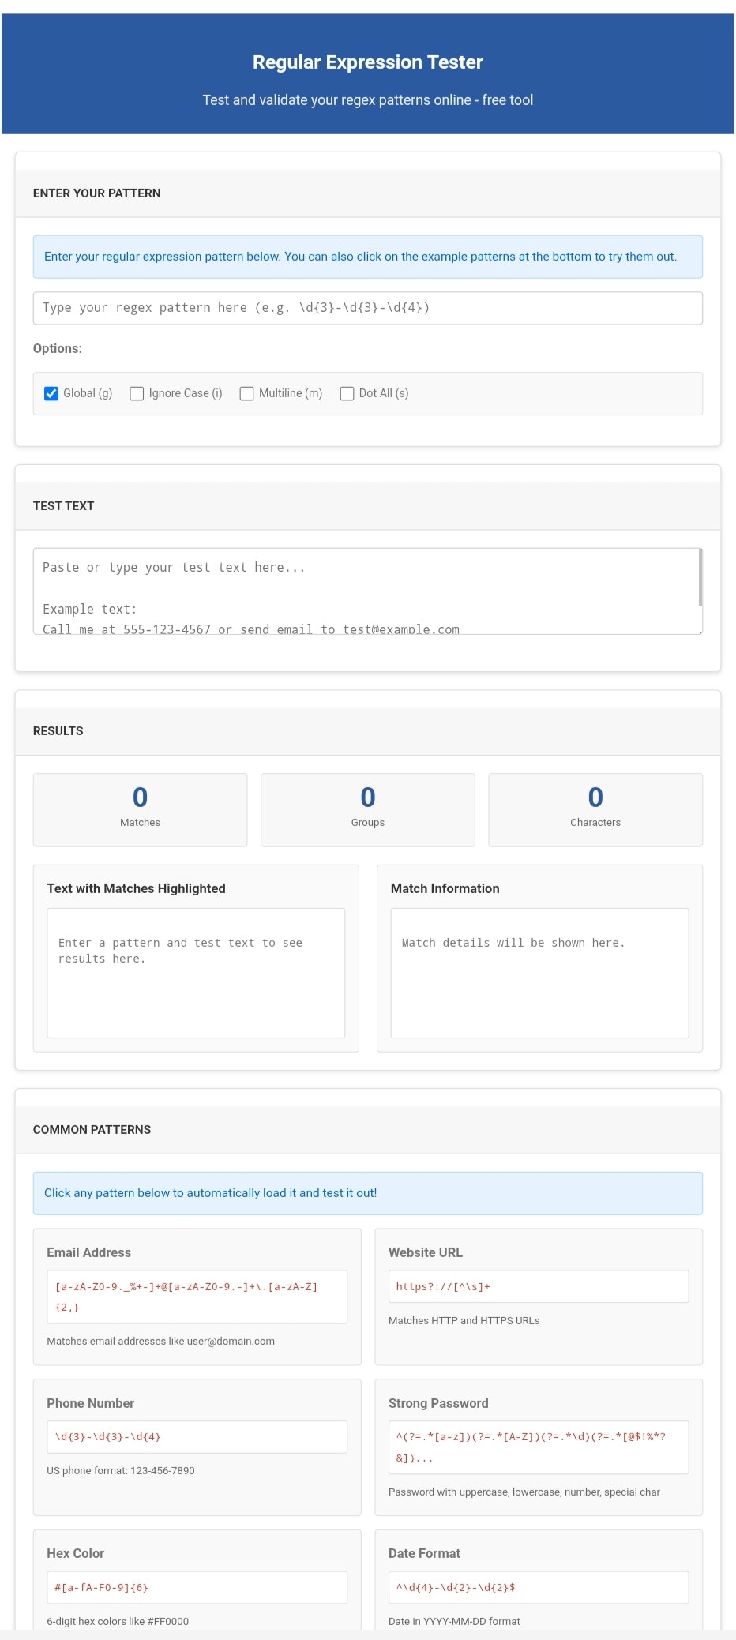Image resolution: width=736 pixels, height=1640 pixels.
Task: Click the Characters count box
Action: pyautogui.click(x=595, y=809)
